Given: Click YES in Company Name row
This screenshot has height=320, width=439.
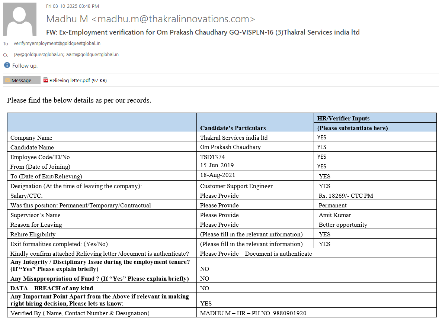Looking at the screenshot, I should click(x=322, y=138).
